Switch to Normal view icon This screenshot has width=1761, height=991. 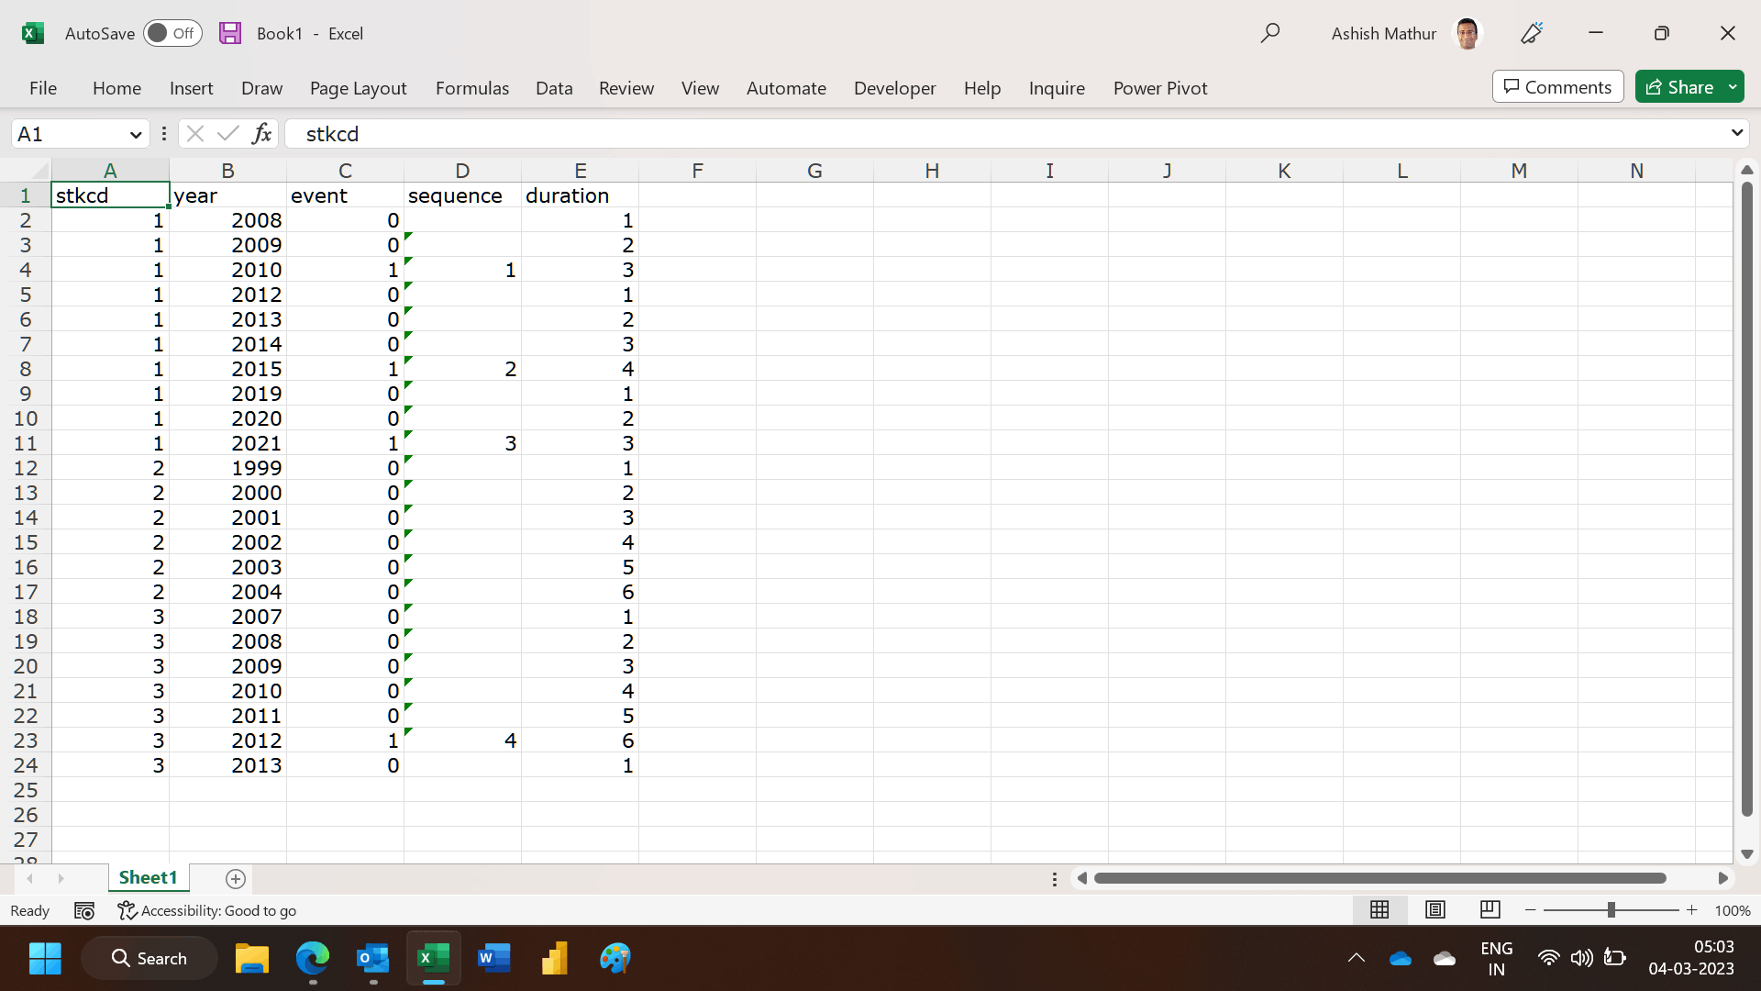pyautogui.click(x=1379, y=909)
